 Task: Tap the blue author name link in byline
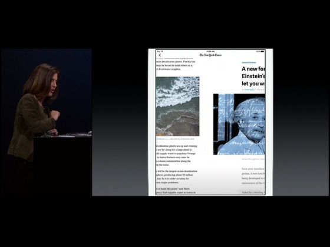click(249, 89)
